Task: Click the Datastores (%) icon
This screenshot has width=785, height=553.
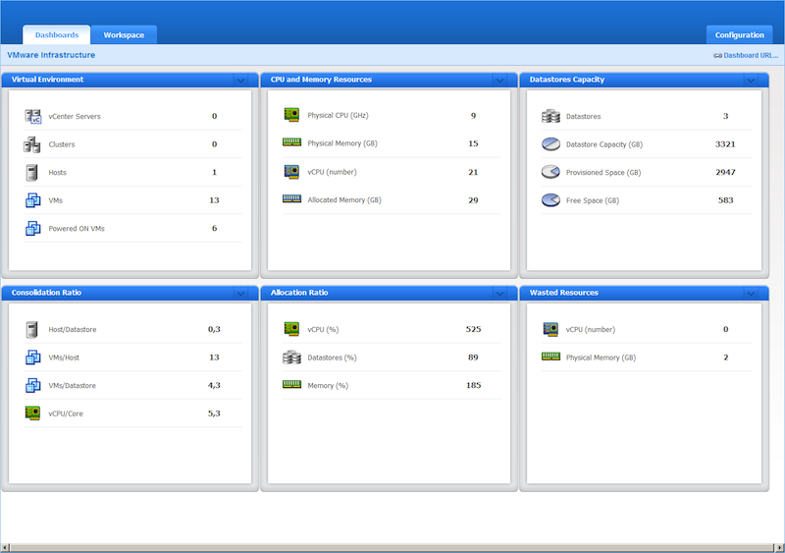Action: [291, 358]
